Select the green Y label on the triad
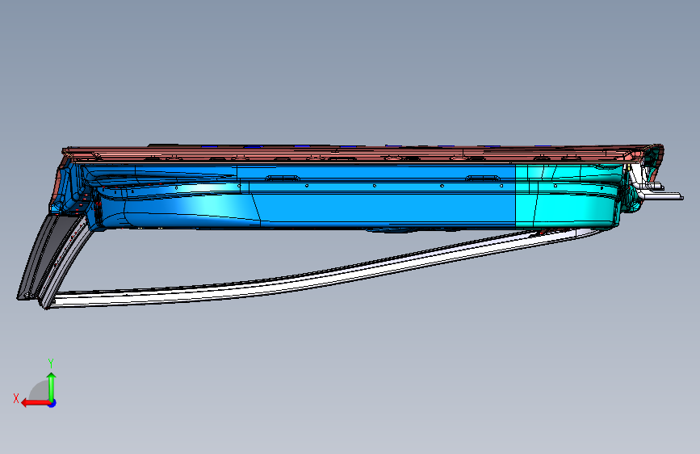Screen dimensions: 700x454 tap(51, 363)
